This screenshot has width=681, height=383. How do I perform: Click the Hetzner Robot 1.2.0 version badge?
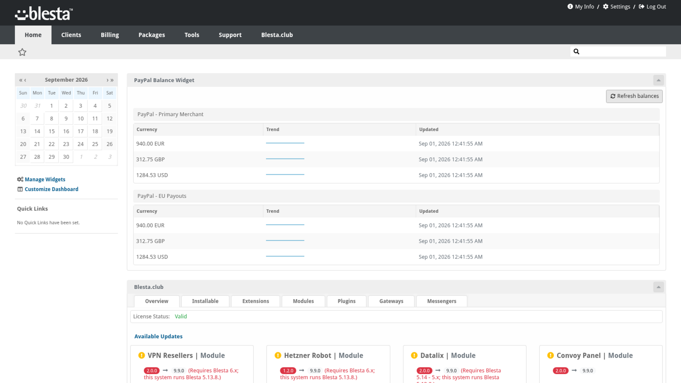[288, 371]
